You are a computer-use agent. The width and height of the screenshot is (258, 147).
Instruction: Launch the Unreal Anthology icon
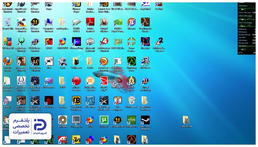[x=145, y=81]
